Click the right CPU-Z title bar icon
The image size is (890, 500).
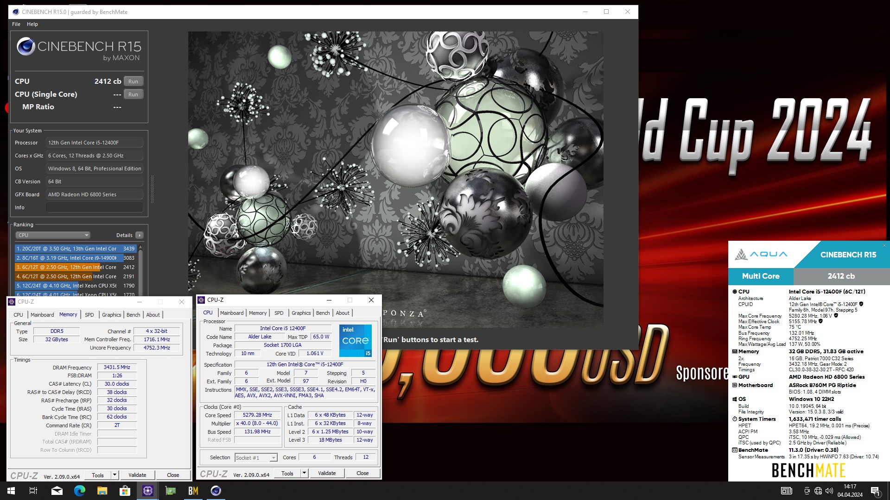click(201, 300)
